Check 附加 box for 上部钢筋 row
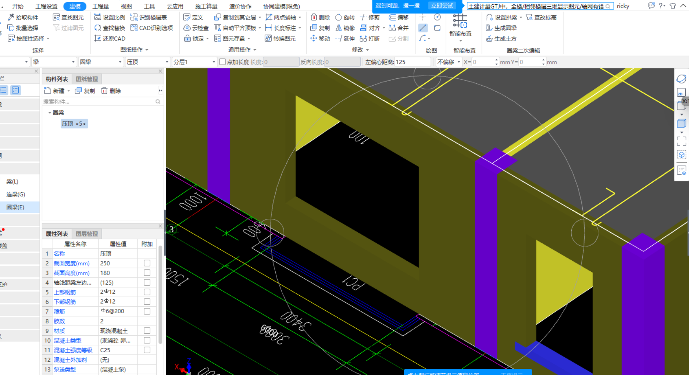This screenshot has height=375, width=689. tap(147, 292)
